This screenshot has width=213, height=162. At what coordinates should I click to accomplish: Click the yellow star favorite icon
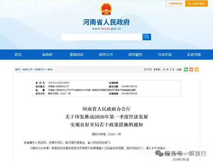click(x=196, y=70)
